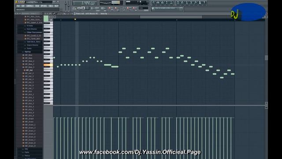This screenshot has height=159, width=282.
Task: Click the online news panel button
Action: click(167, 9)
